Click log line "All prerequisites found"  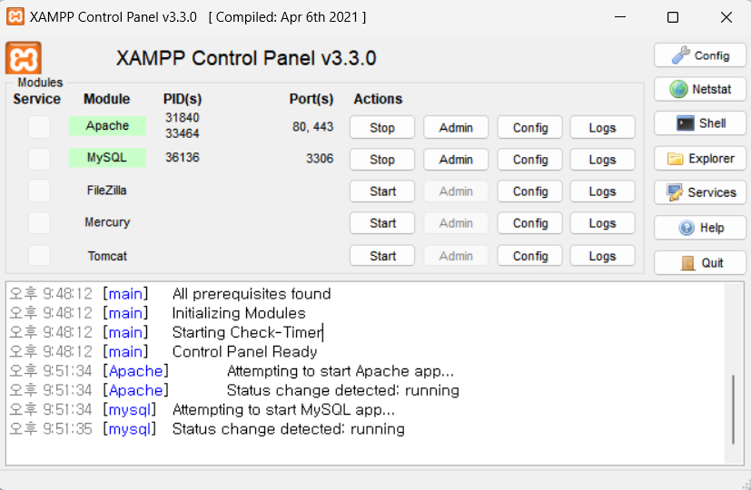(x=252, y=294)
